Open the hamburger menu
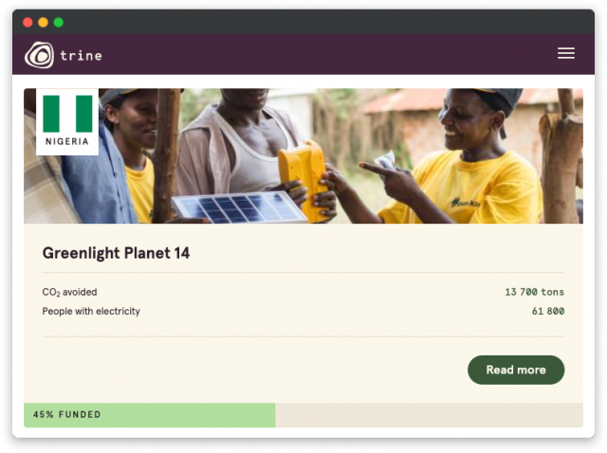This screenshot has height=453, width=607. click(565, 53)
